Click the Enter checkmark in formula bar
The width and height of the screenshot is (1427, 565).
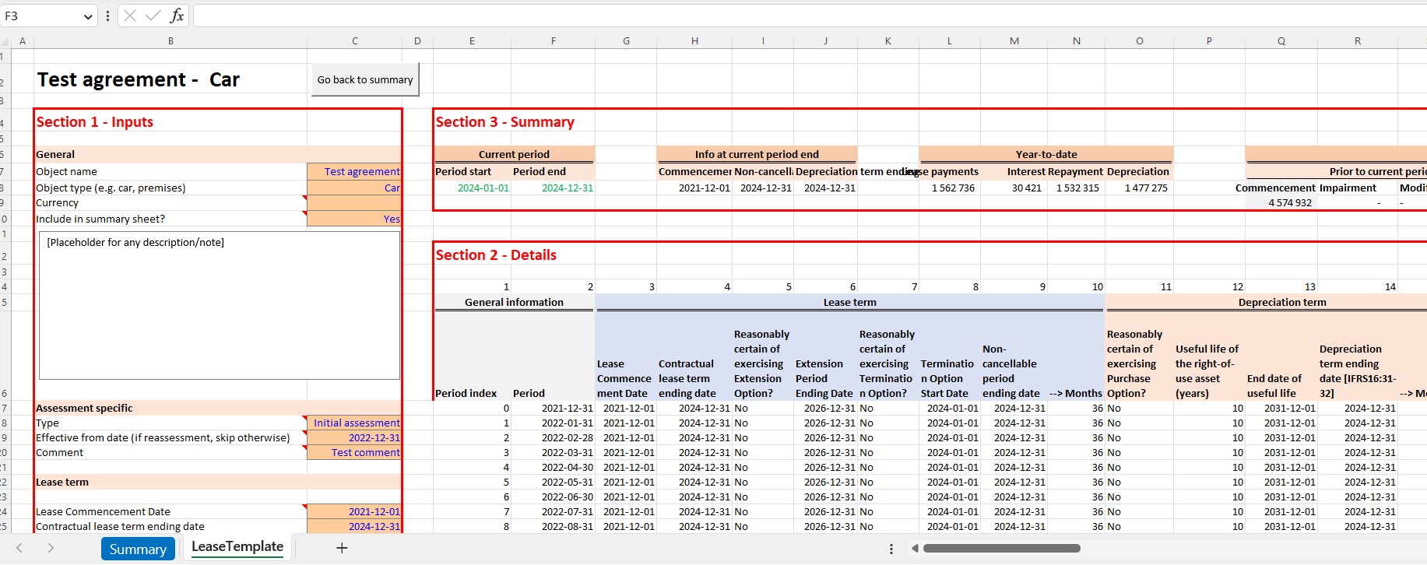pos(153,16)
